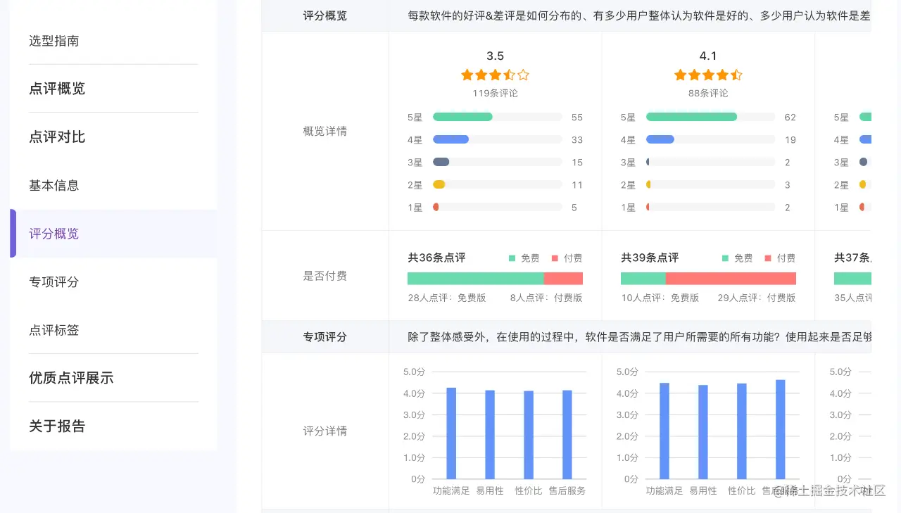Select the 4星 bar with count 33
Screen dimensions: 901x513
point(497,139)
